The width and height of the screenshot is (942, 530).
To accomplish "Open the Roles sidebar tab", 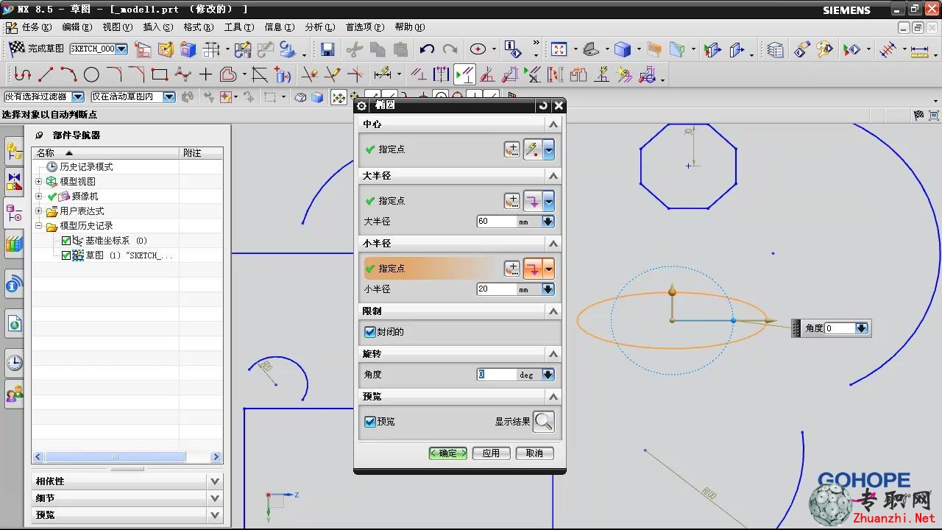I will [x=14, y=395].
